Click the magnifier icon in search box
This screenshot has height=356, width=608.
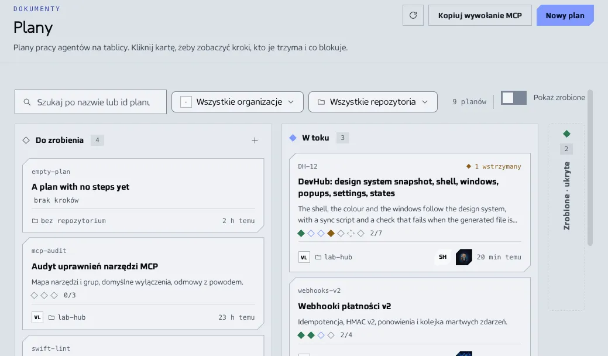click(27, 102)
